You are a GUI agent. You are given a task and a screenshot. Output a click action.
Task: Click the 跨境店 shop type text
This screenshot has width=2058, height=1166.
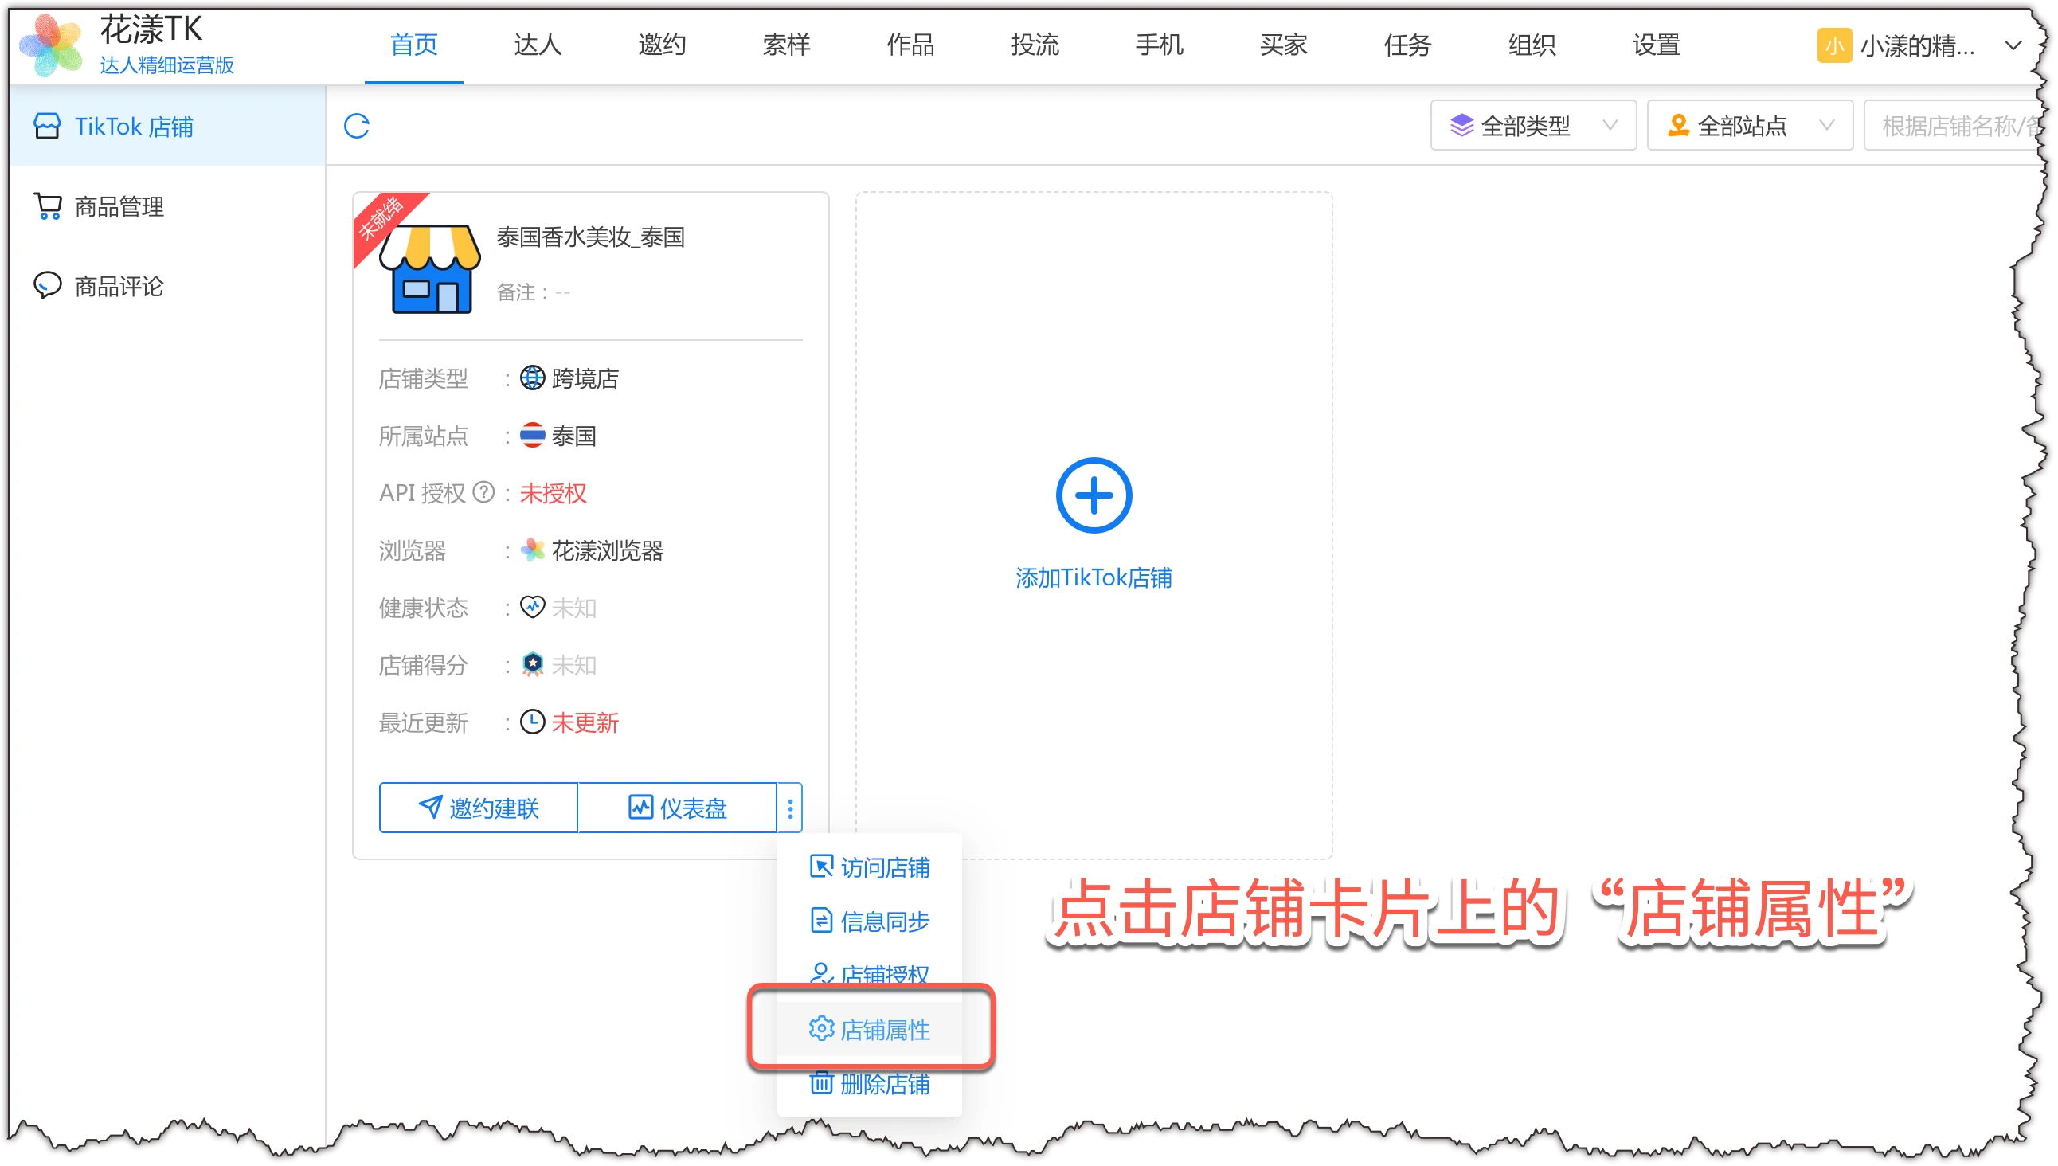tap(585, 378)
